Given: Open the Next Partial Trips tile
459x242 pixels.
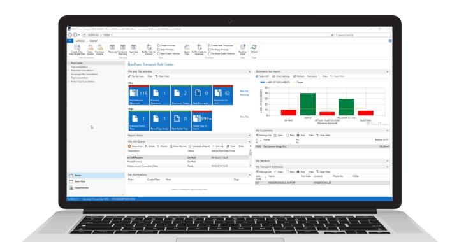Looking at the screenshot, I should click(x=181, y=121).
